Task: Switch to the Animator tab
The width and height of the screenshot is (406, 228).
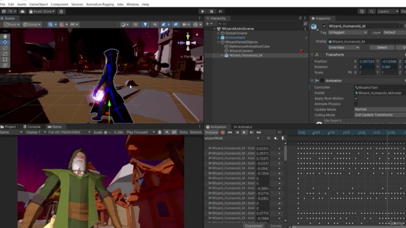Action: (243, 127)
